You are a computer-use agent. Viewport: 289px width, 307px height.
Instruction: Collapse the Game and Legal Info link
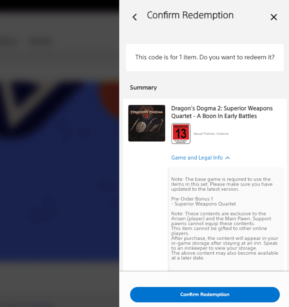coord(197,157)
